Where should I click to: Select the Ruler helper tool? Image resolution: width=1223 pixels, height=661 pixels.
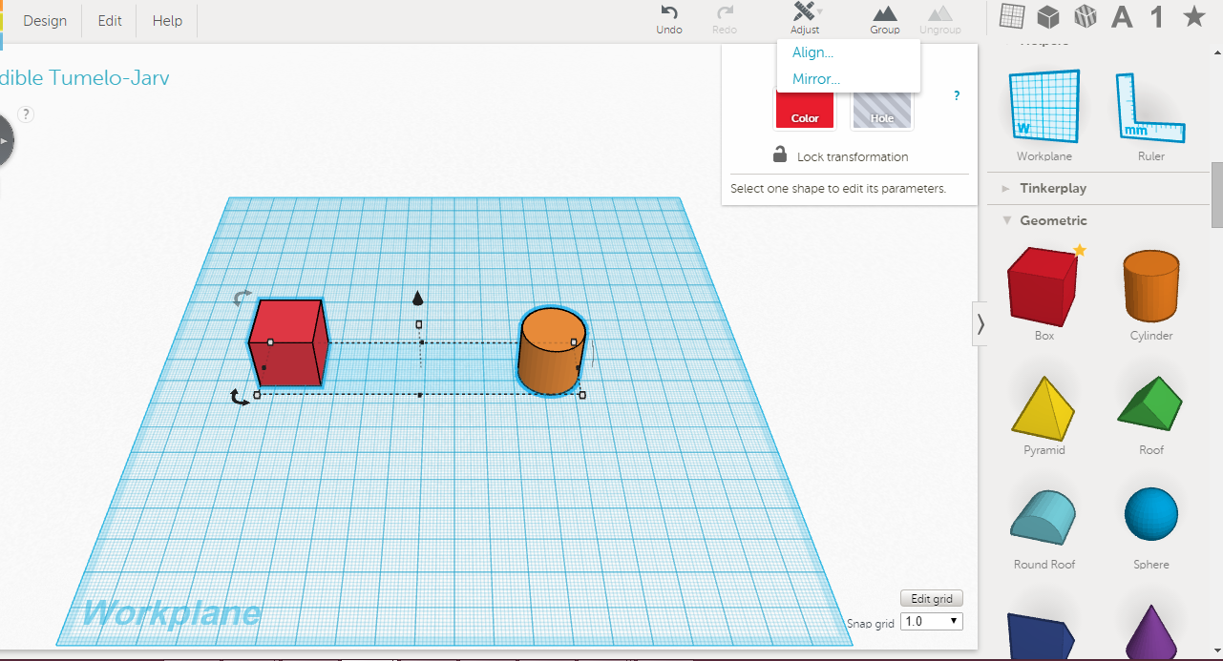click(x=1150, y=107)
